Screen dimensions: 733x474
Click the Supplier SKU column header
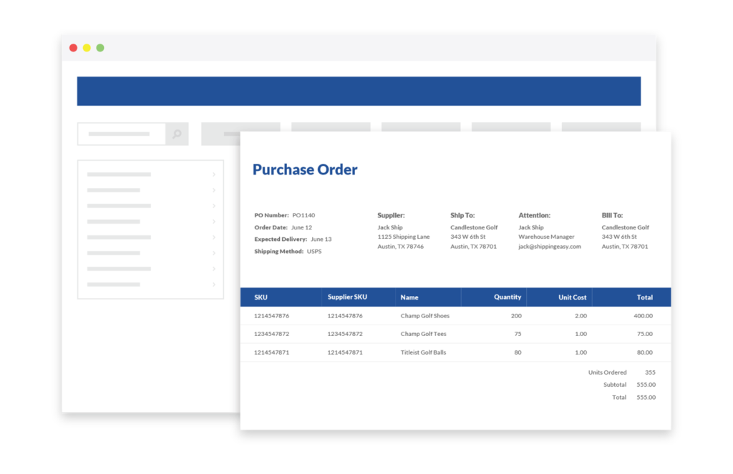(348, 297)
